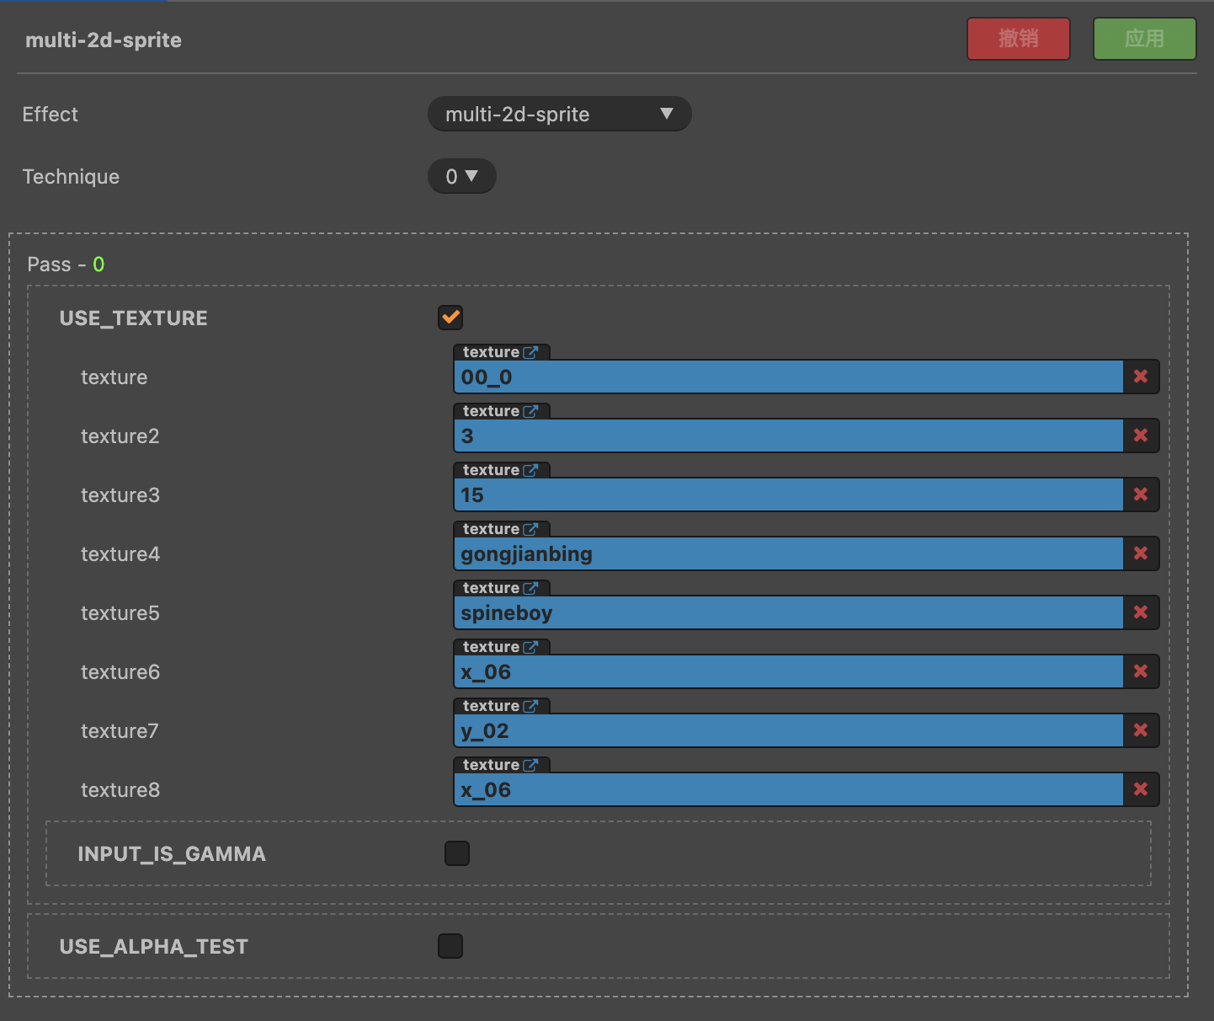This screenshot has width=1214, height=1021.
Task: Open the asset link icon above spineboy
Action: (530, 588)
